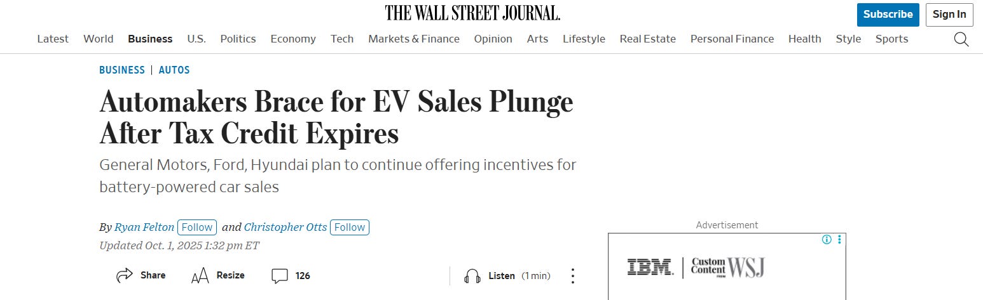Select the Real Estate nav item
Screen dimensions: 983x300
647,39
